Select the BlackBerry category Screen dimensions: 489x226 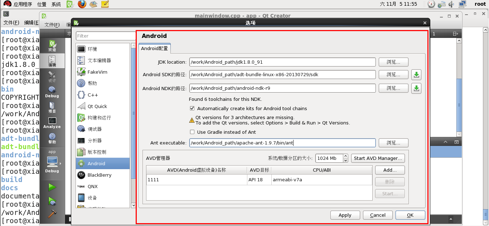(x=103, y=175)
